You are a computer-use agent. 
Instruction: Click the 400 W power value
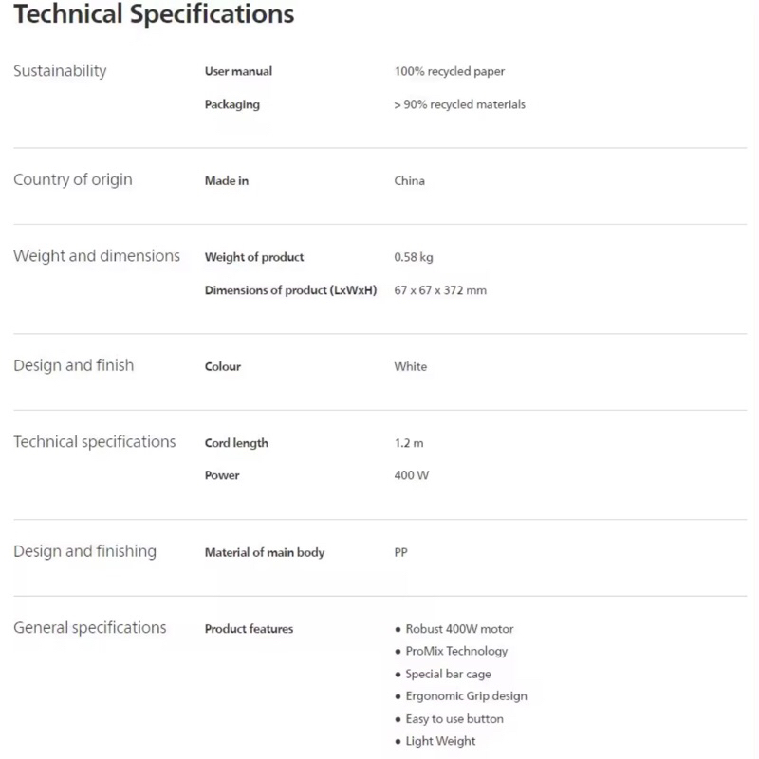pyautogui.click(x=412, y=475)
